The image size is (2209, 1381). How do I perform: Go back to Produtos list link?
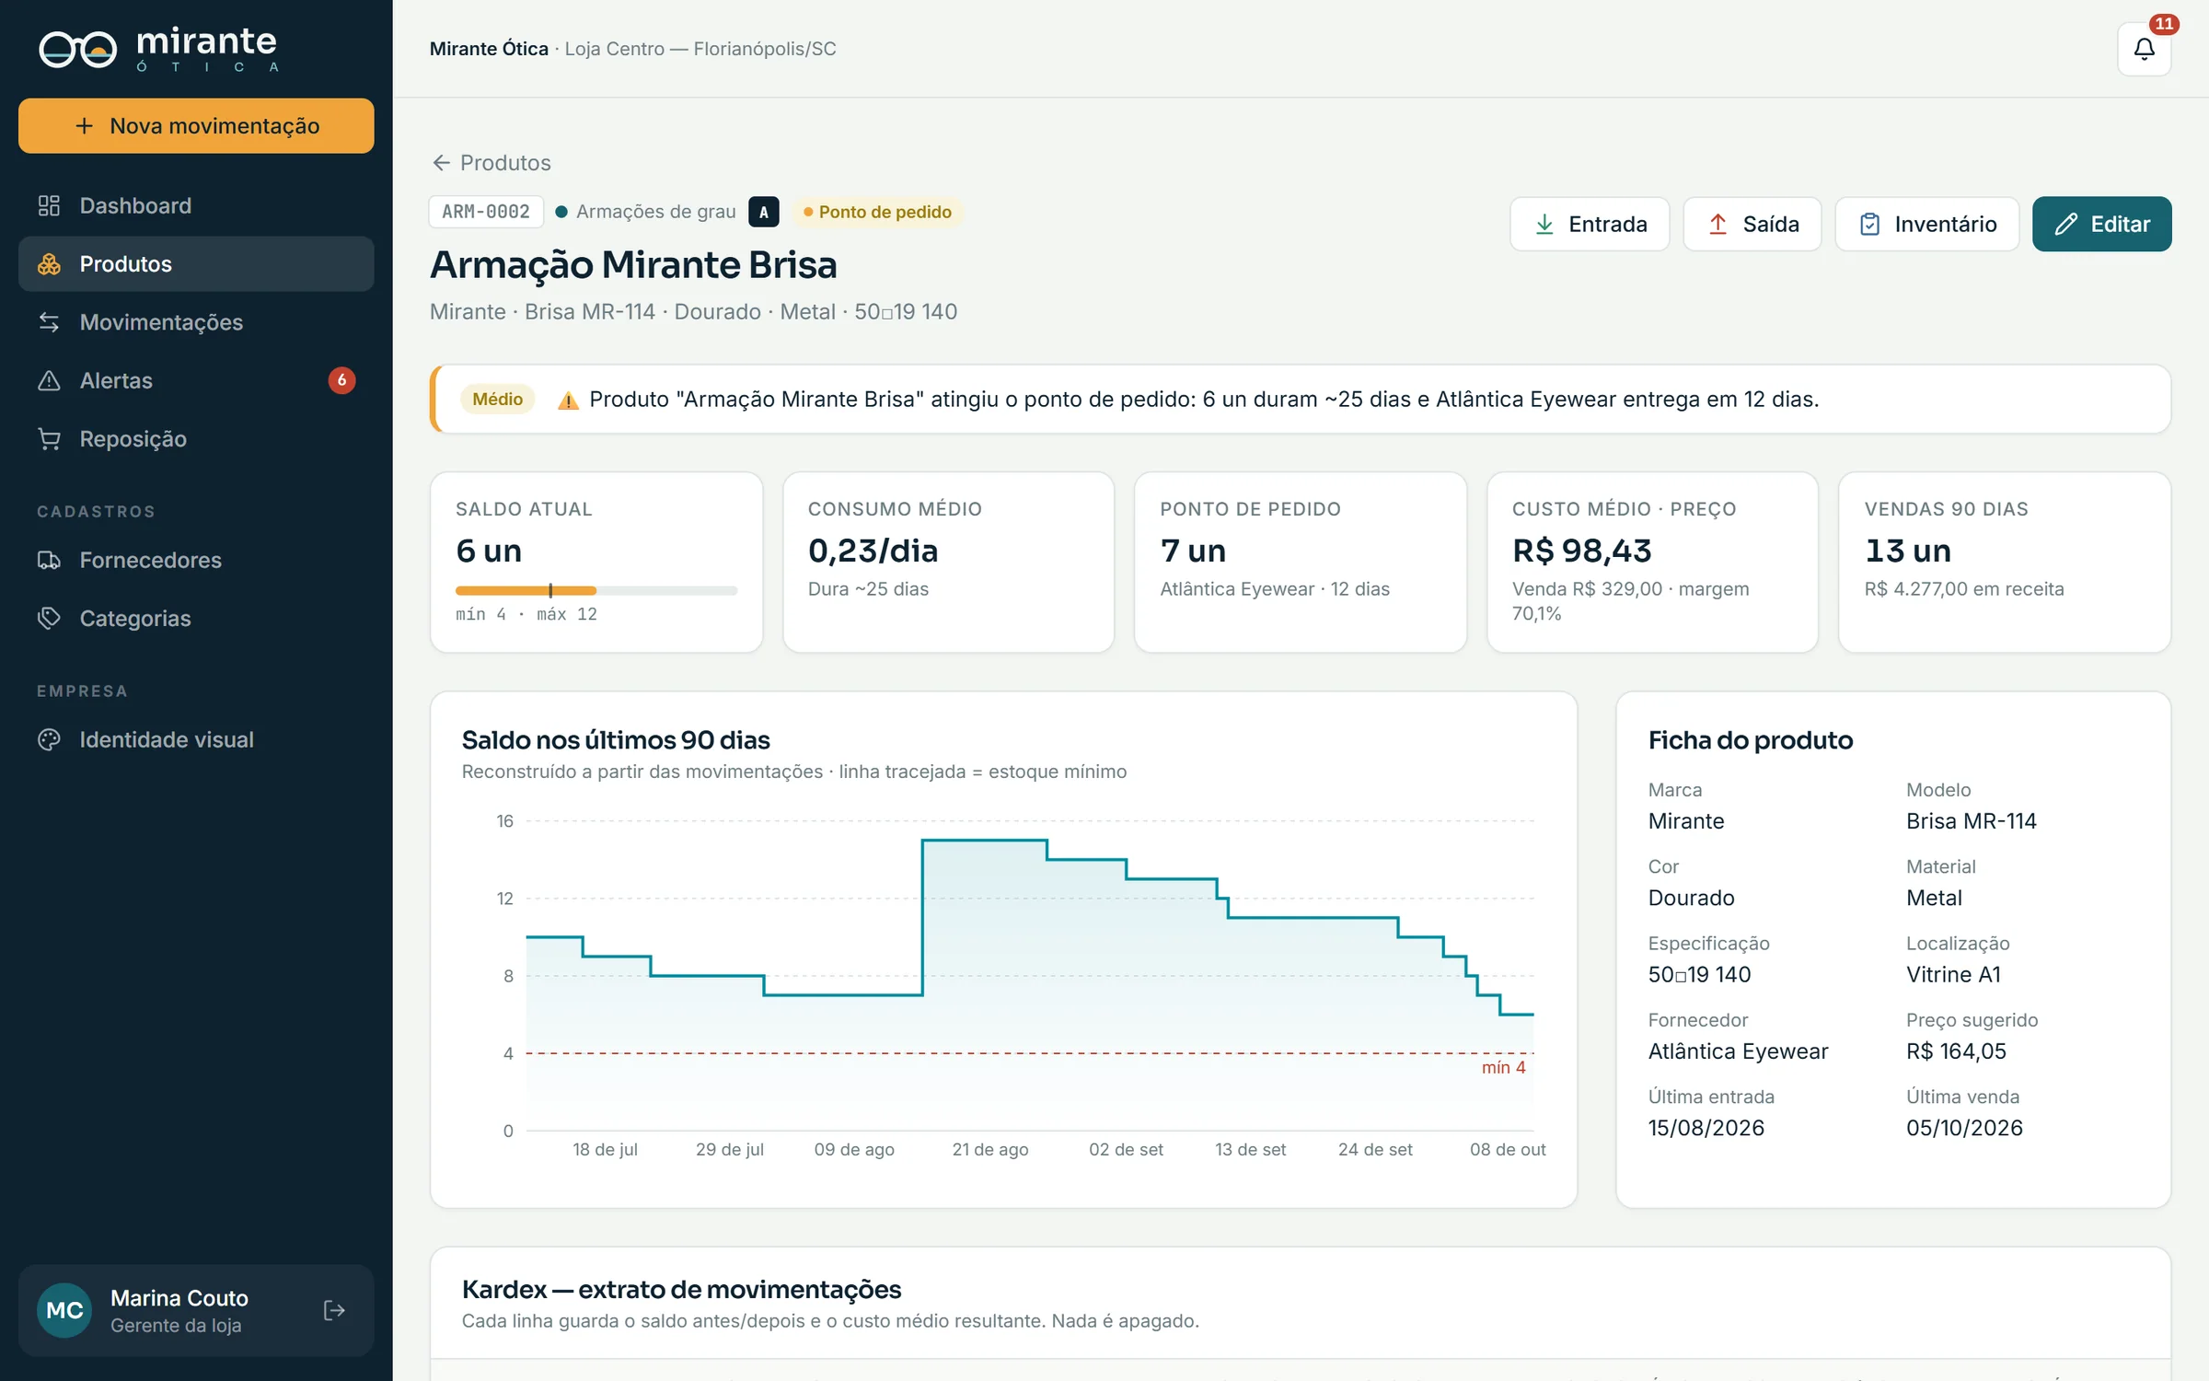click(x=491, y=163)
